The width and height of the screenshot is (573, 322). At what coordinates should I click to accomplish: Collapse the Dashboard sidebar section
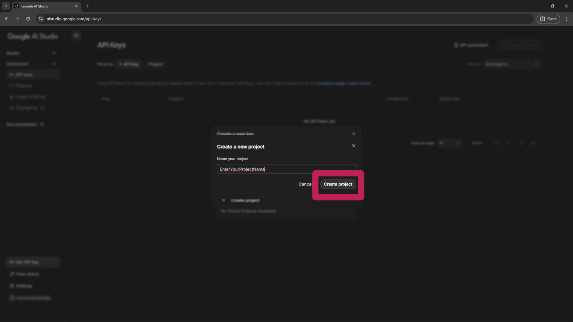pos(31,64)
